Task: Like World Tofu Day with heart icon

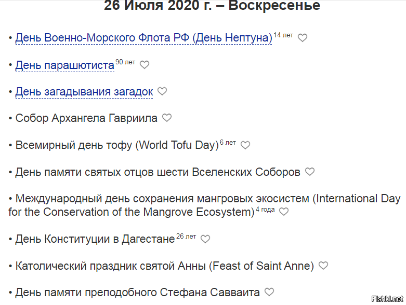Action: pyautogui.click(x=245, y=145)
